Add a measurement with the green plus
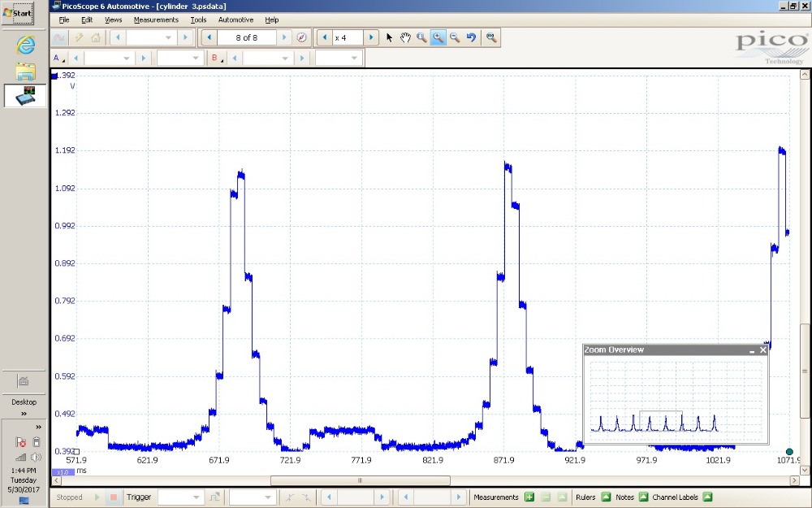 coord(529,497)
